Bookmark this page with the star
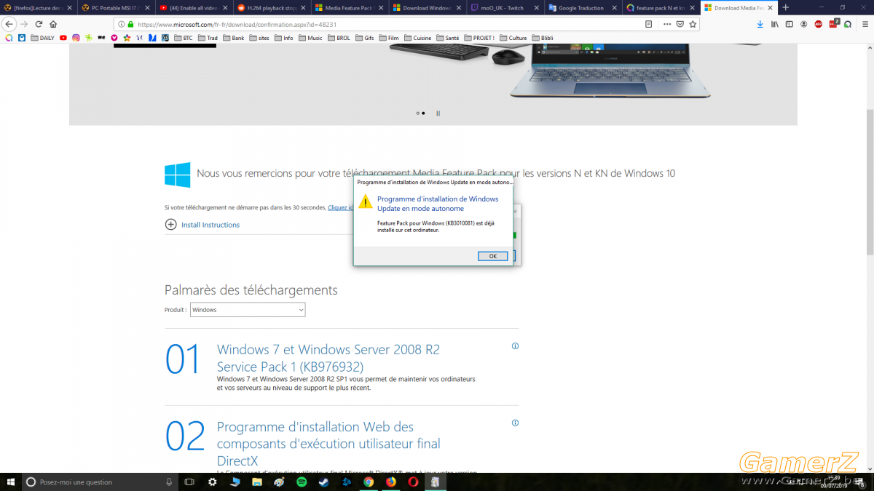Image resolution: width=874 pixels, height=491 pixels. [x=693, y=24]
